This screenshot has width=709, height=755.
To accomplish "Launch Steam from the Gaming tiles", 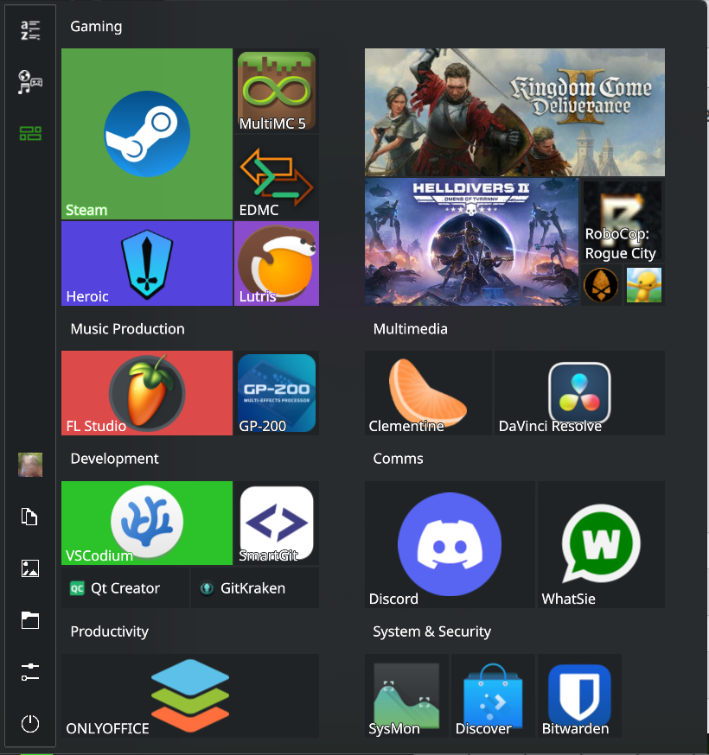I will tap(147, 134).
